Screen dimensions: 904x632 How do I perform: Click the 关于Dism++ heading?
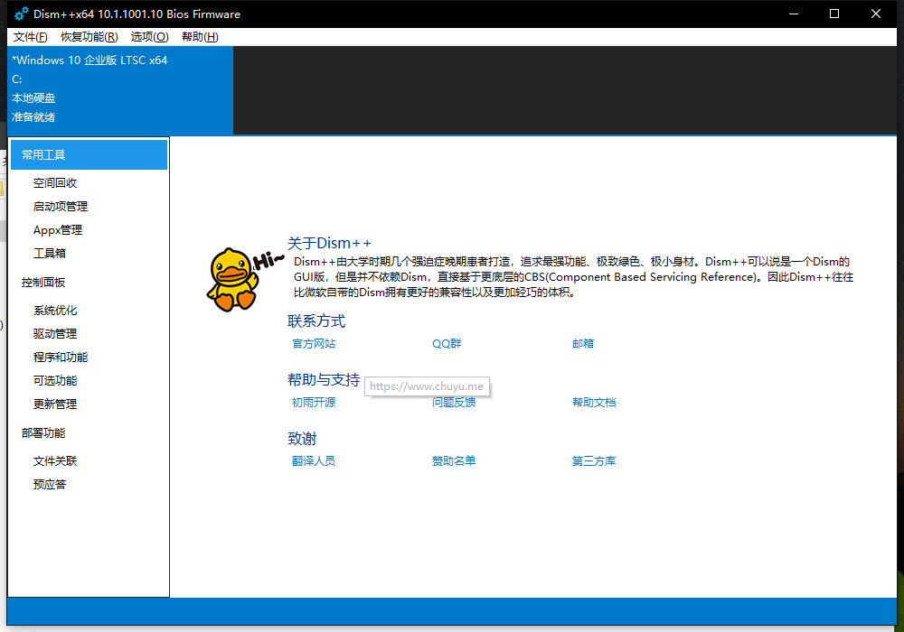point(329,243)
